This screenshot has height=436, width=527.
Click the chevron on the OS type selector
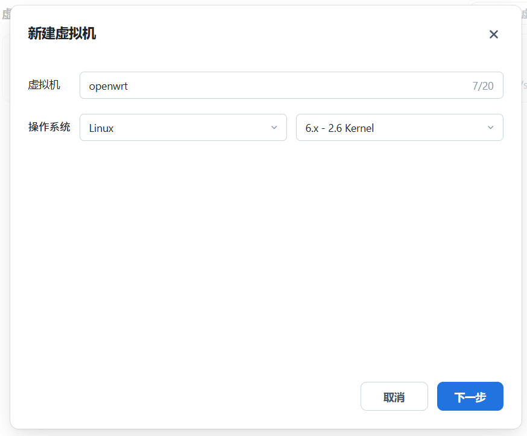(x=273, y=128)
